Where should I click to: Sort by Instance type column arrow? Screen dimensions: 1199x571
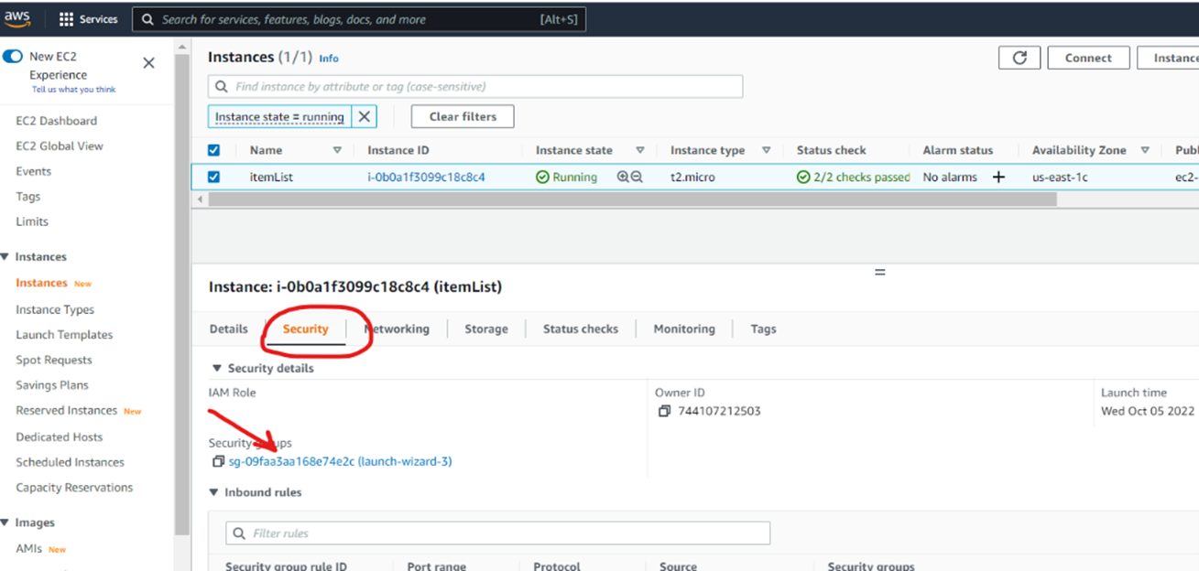pyautogui.click(x=766, y=150)
